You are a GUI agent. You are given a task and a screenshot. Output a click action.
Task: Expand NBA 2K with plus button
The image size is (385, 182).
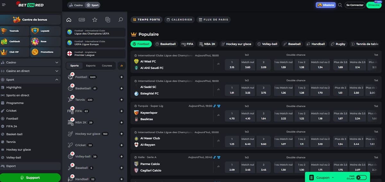point(122,122)
